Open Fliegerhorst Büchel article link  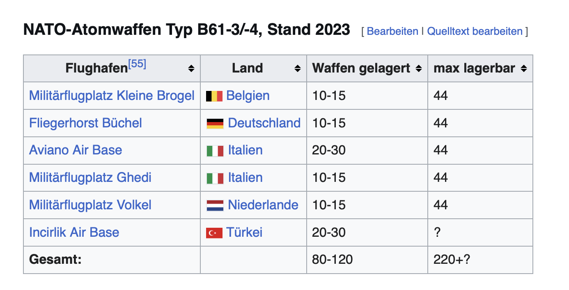[85, 123]
